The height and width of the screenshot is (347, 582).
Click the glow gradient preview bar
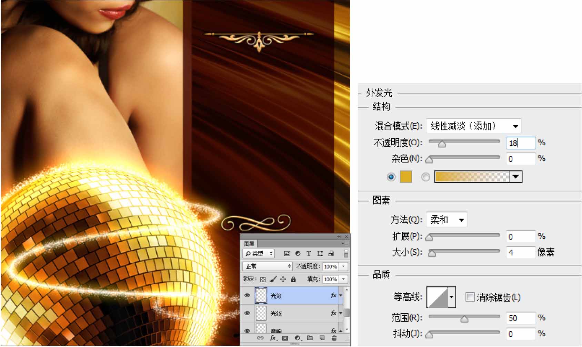pyautogui.click(x=472, y=177)
